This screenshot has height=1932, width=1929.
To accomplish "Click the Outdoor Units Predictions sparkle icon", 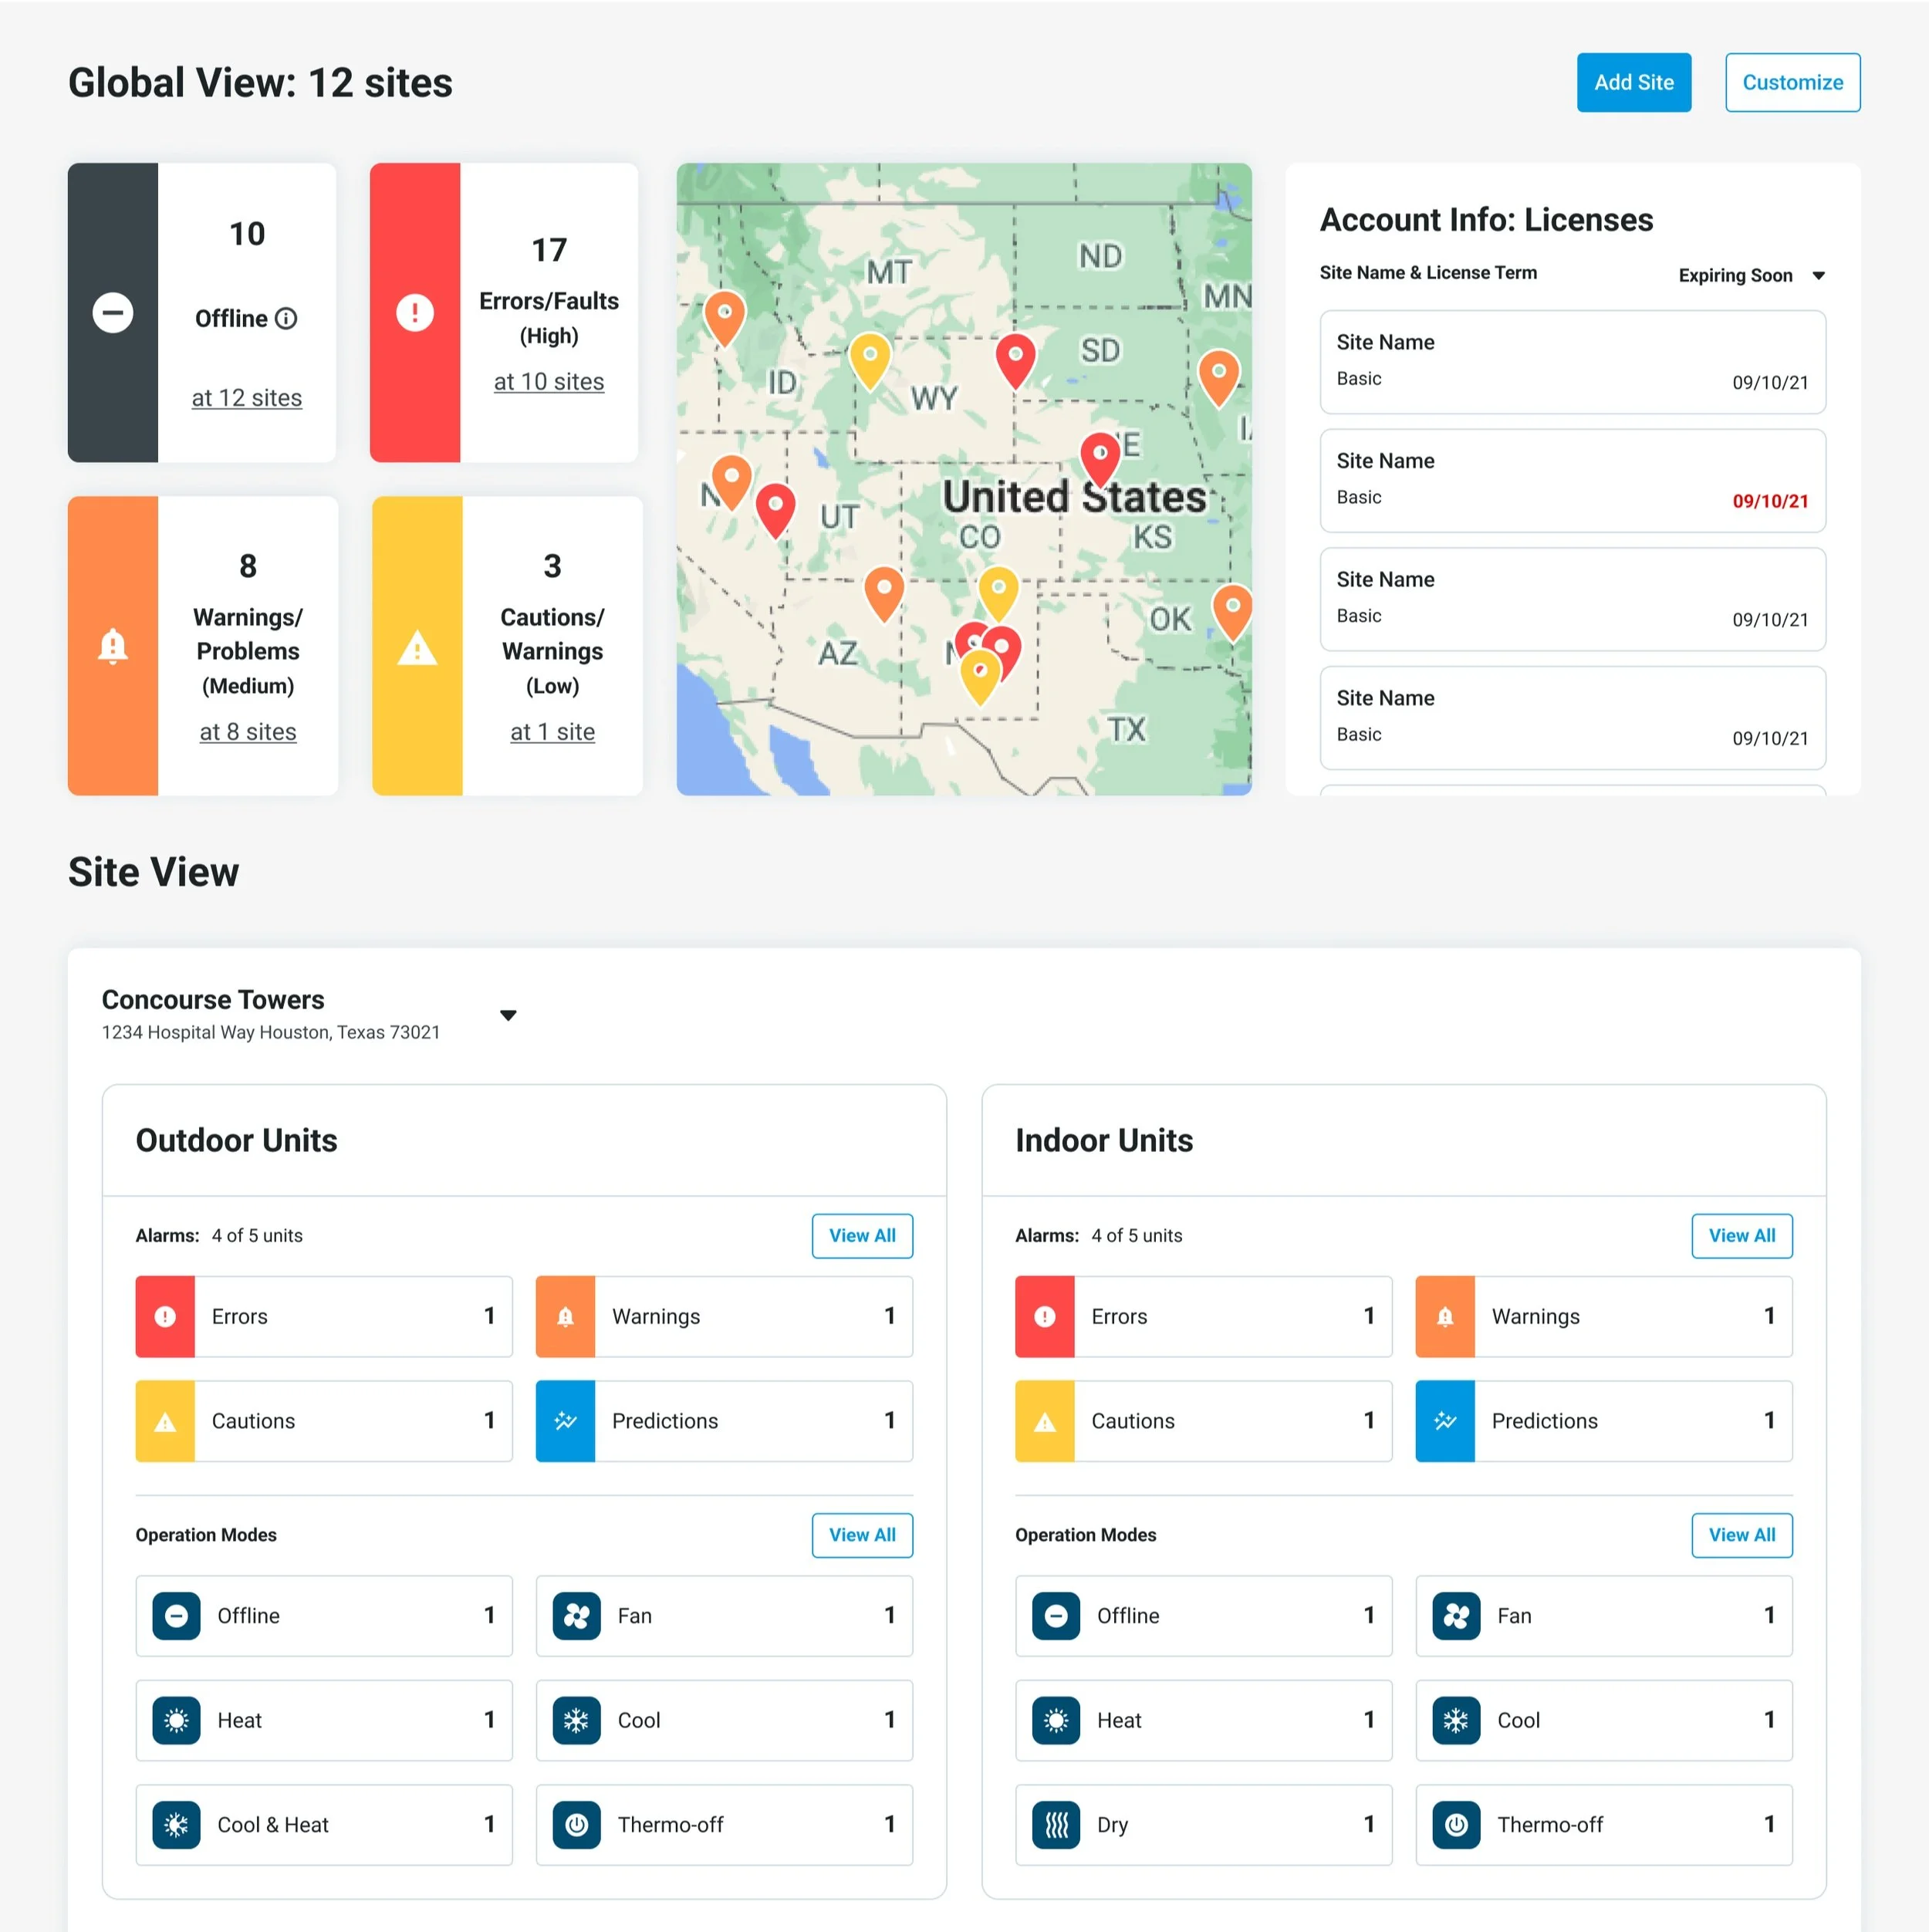I will click(565, 1421).
